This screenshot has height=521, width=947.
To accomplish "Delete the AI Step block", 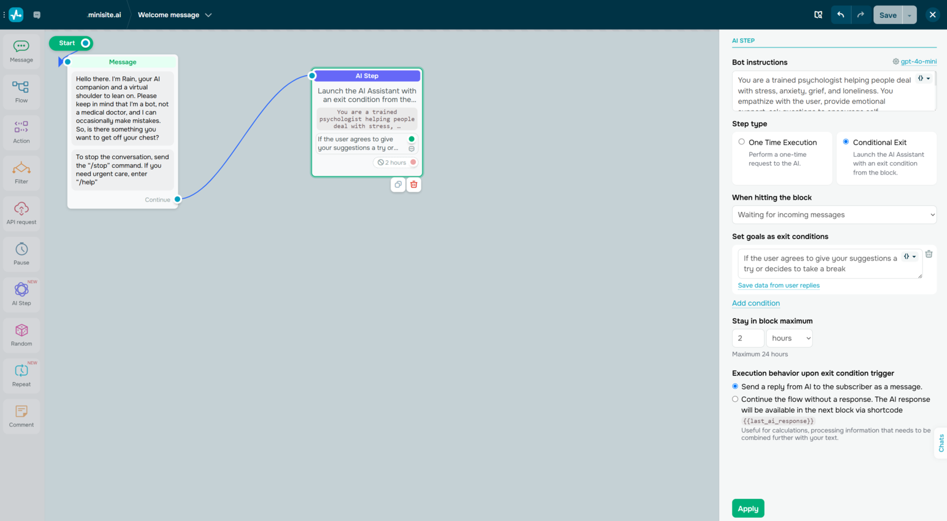I will [414, 184].
